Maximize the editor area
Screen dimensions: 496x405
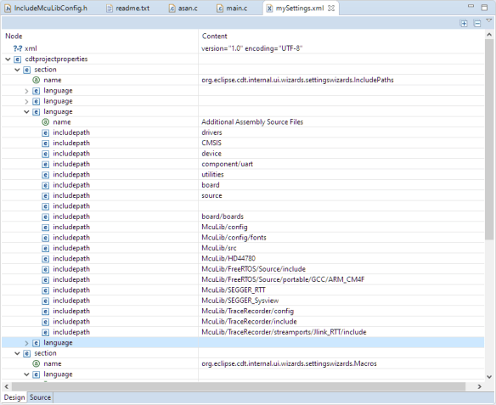484,8
